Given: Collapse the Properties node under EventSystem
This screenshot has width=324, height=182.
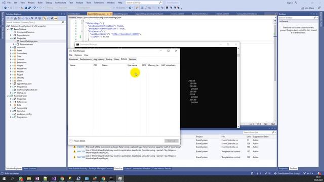Looking at the screenshot, I should (11, 38).
